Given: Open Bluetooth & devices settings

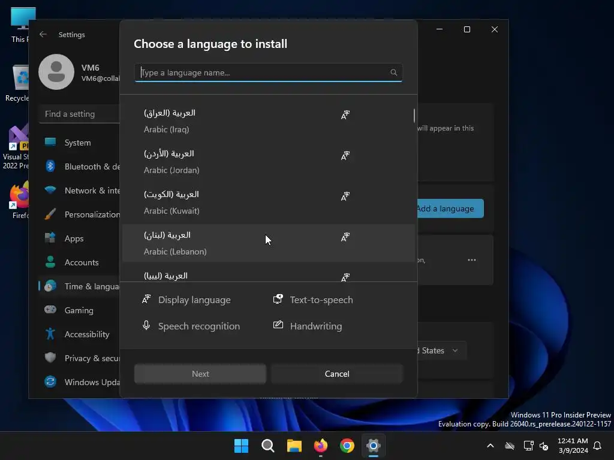Looking at the screenshot, I should (79, 167).
